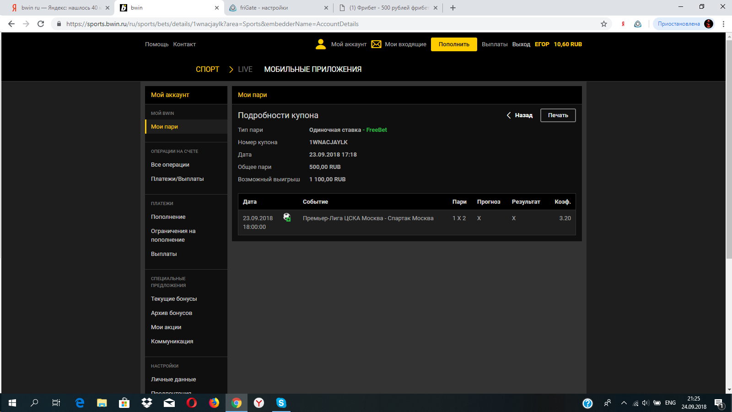The width and height of the screenshot is (732, 412).
Task: Click the friGate extension icon in toolbar
Action: click(x=638, y=24)
